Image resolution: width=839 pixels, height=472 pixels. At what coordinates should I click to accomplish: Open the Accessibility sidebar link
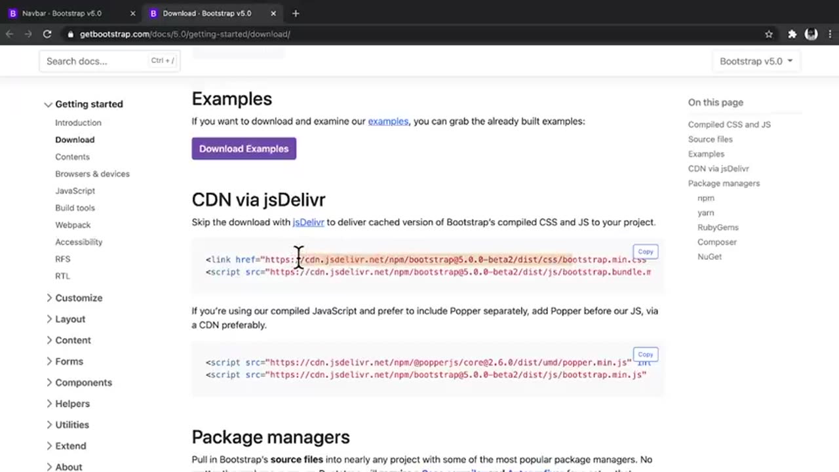click(79, 242)
